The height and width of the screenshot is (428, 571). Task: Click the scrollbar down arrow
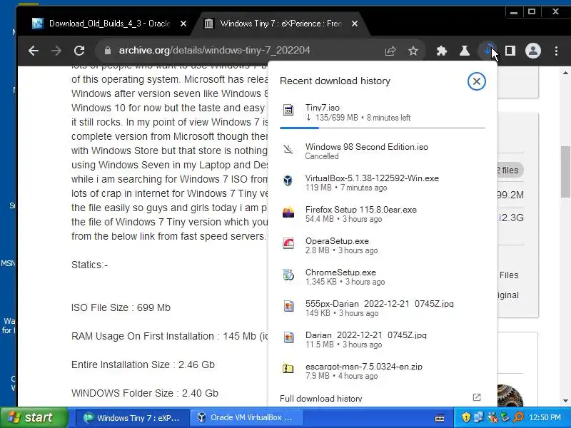coord(565,401)
